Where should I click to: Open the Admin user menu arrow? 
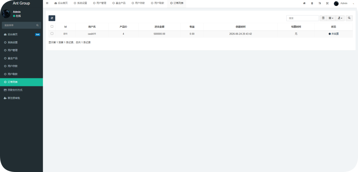pyautogui.click(x=354, y=3)
